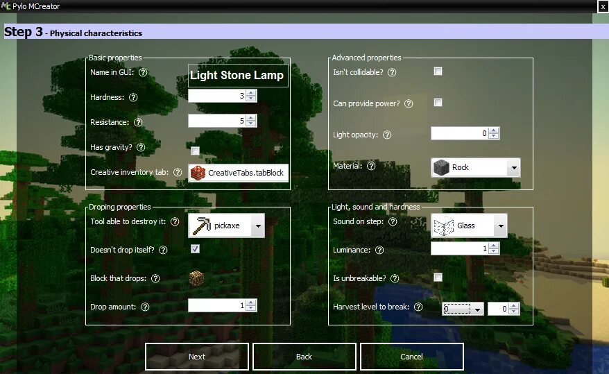
Task: Decrease the Drop amount value
Action: pos(251,308)
